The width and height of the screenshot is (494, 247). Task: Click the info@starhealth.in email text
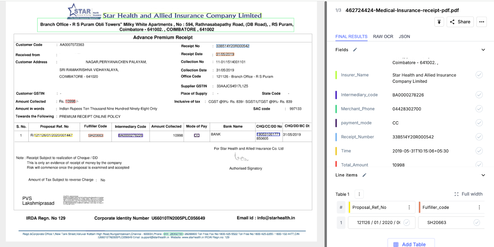point(276,218)
